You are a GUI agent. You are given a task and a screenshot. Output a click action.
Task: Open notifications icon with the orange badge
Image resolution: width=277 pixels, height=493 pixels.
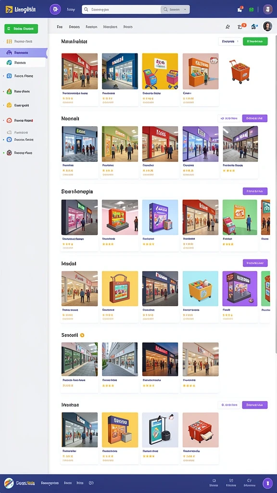(x=241, y=27)
